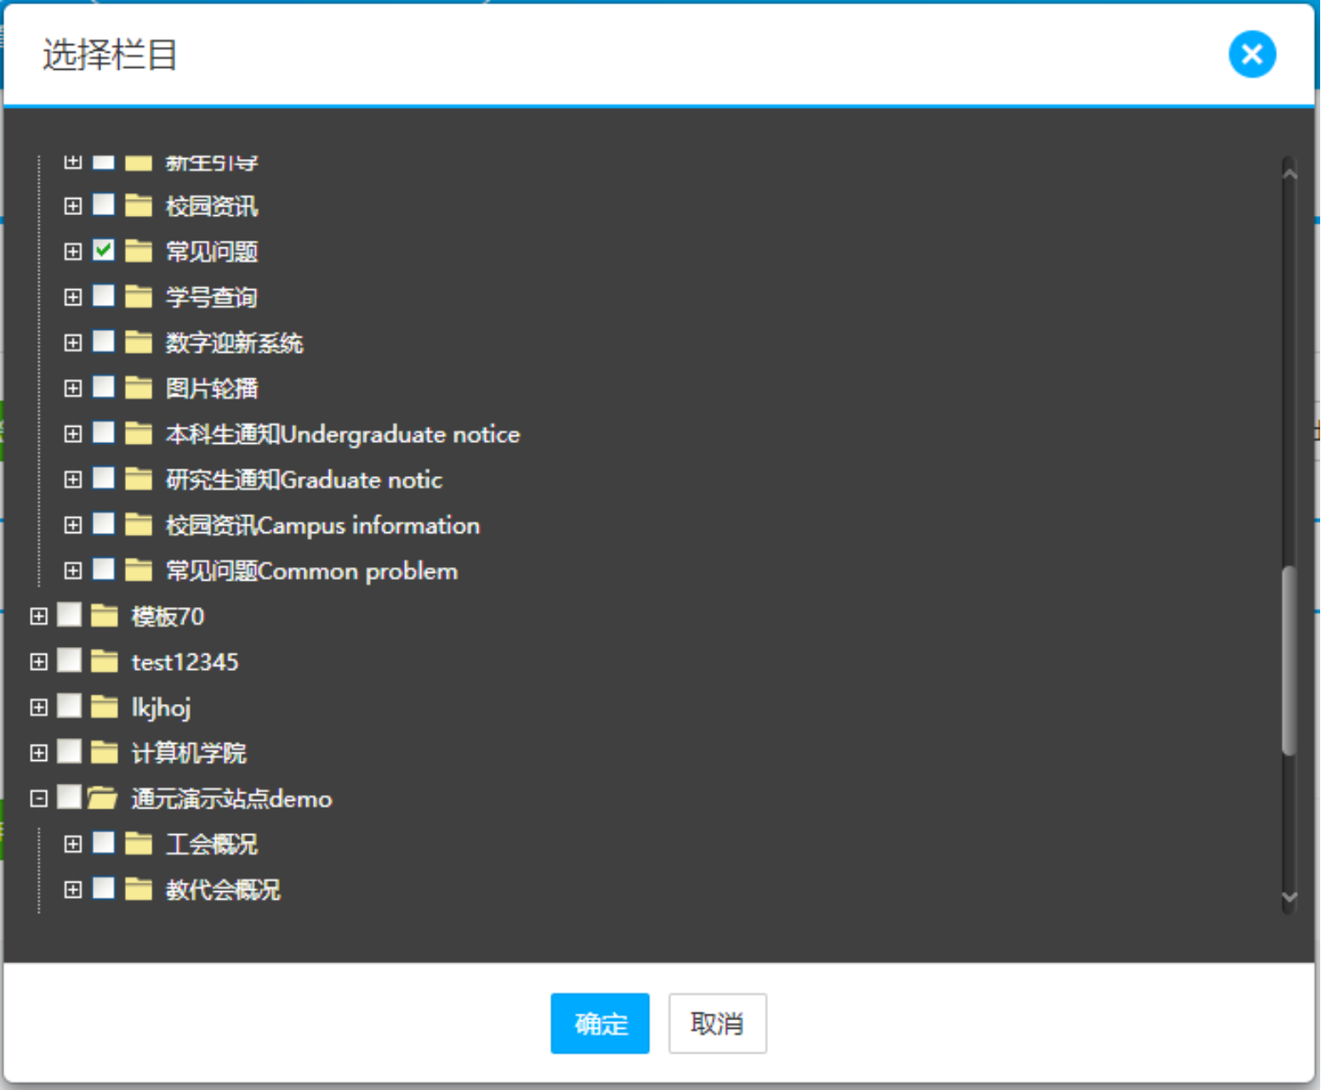Close the 选择栏目 dialog
The height and width of the screenshot is (1090, 1321).
click(x=1251, y=54)
